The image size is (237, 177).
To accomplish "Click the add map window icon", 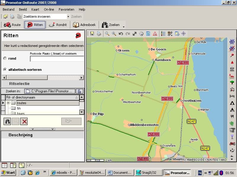I will coord(177,34).
